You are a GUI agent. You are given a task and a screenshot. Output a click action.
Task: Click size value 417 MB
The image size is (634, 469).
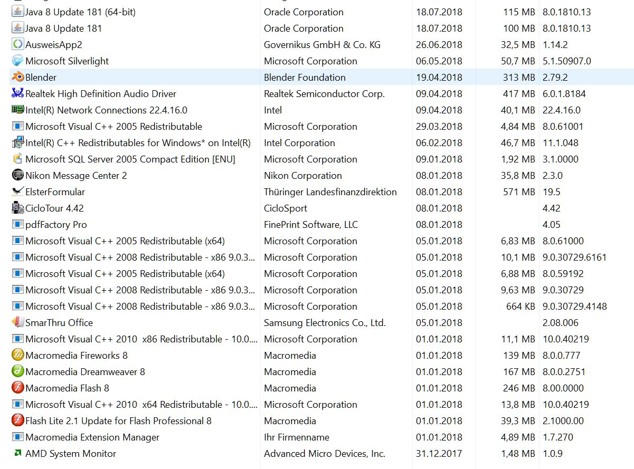coord(519,93)
